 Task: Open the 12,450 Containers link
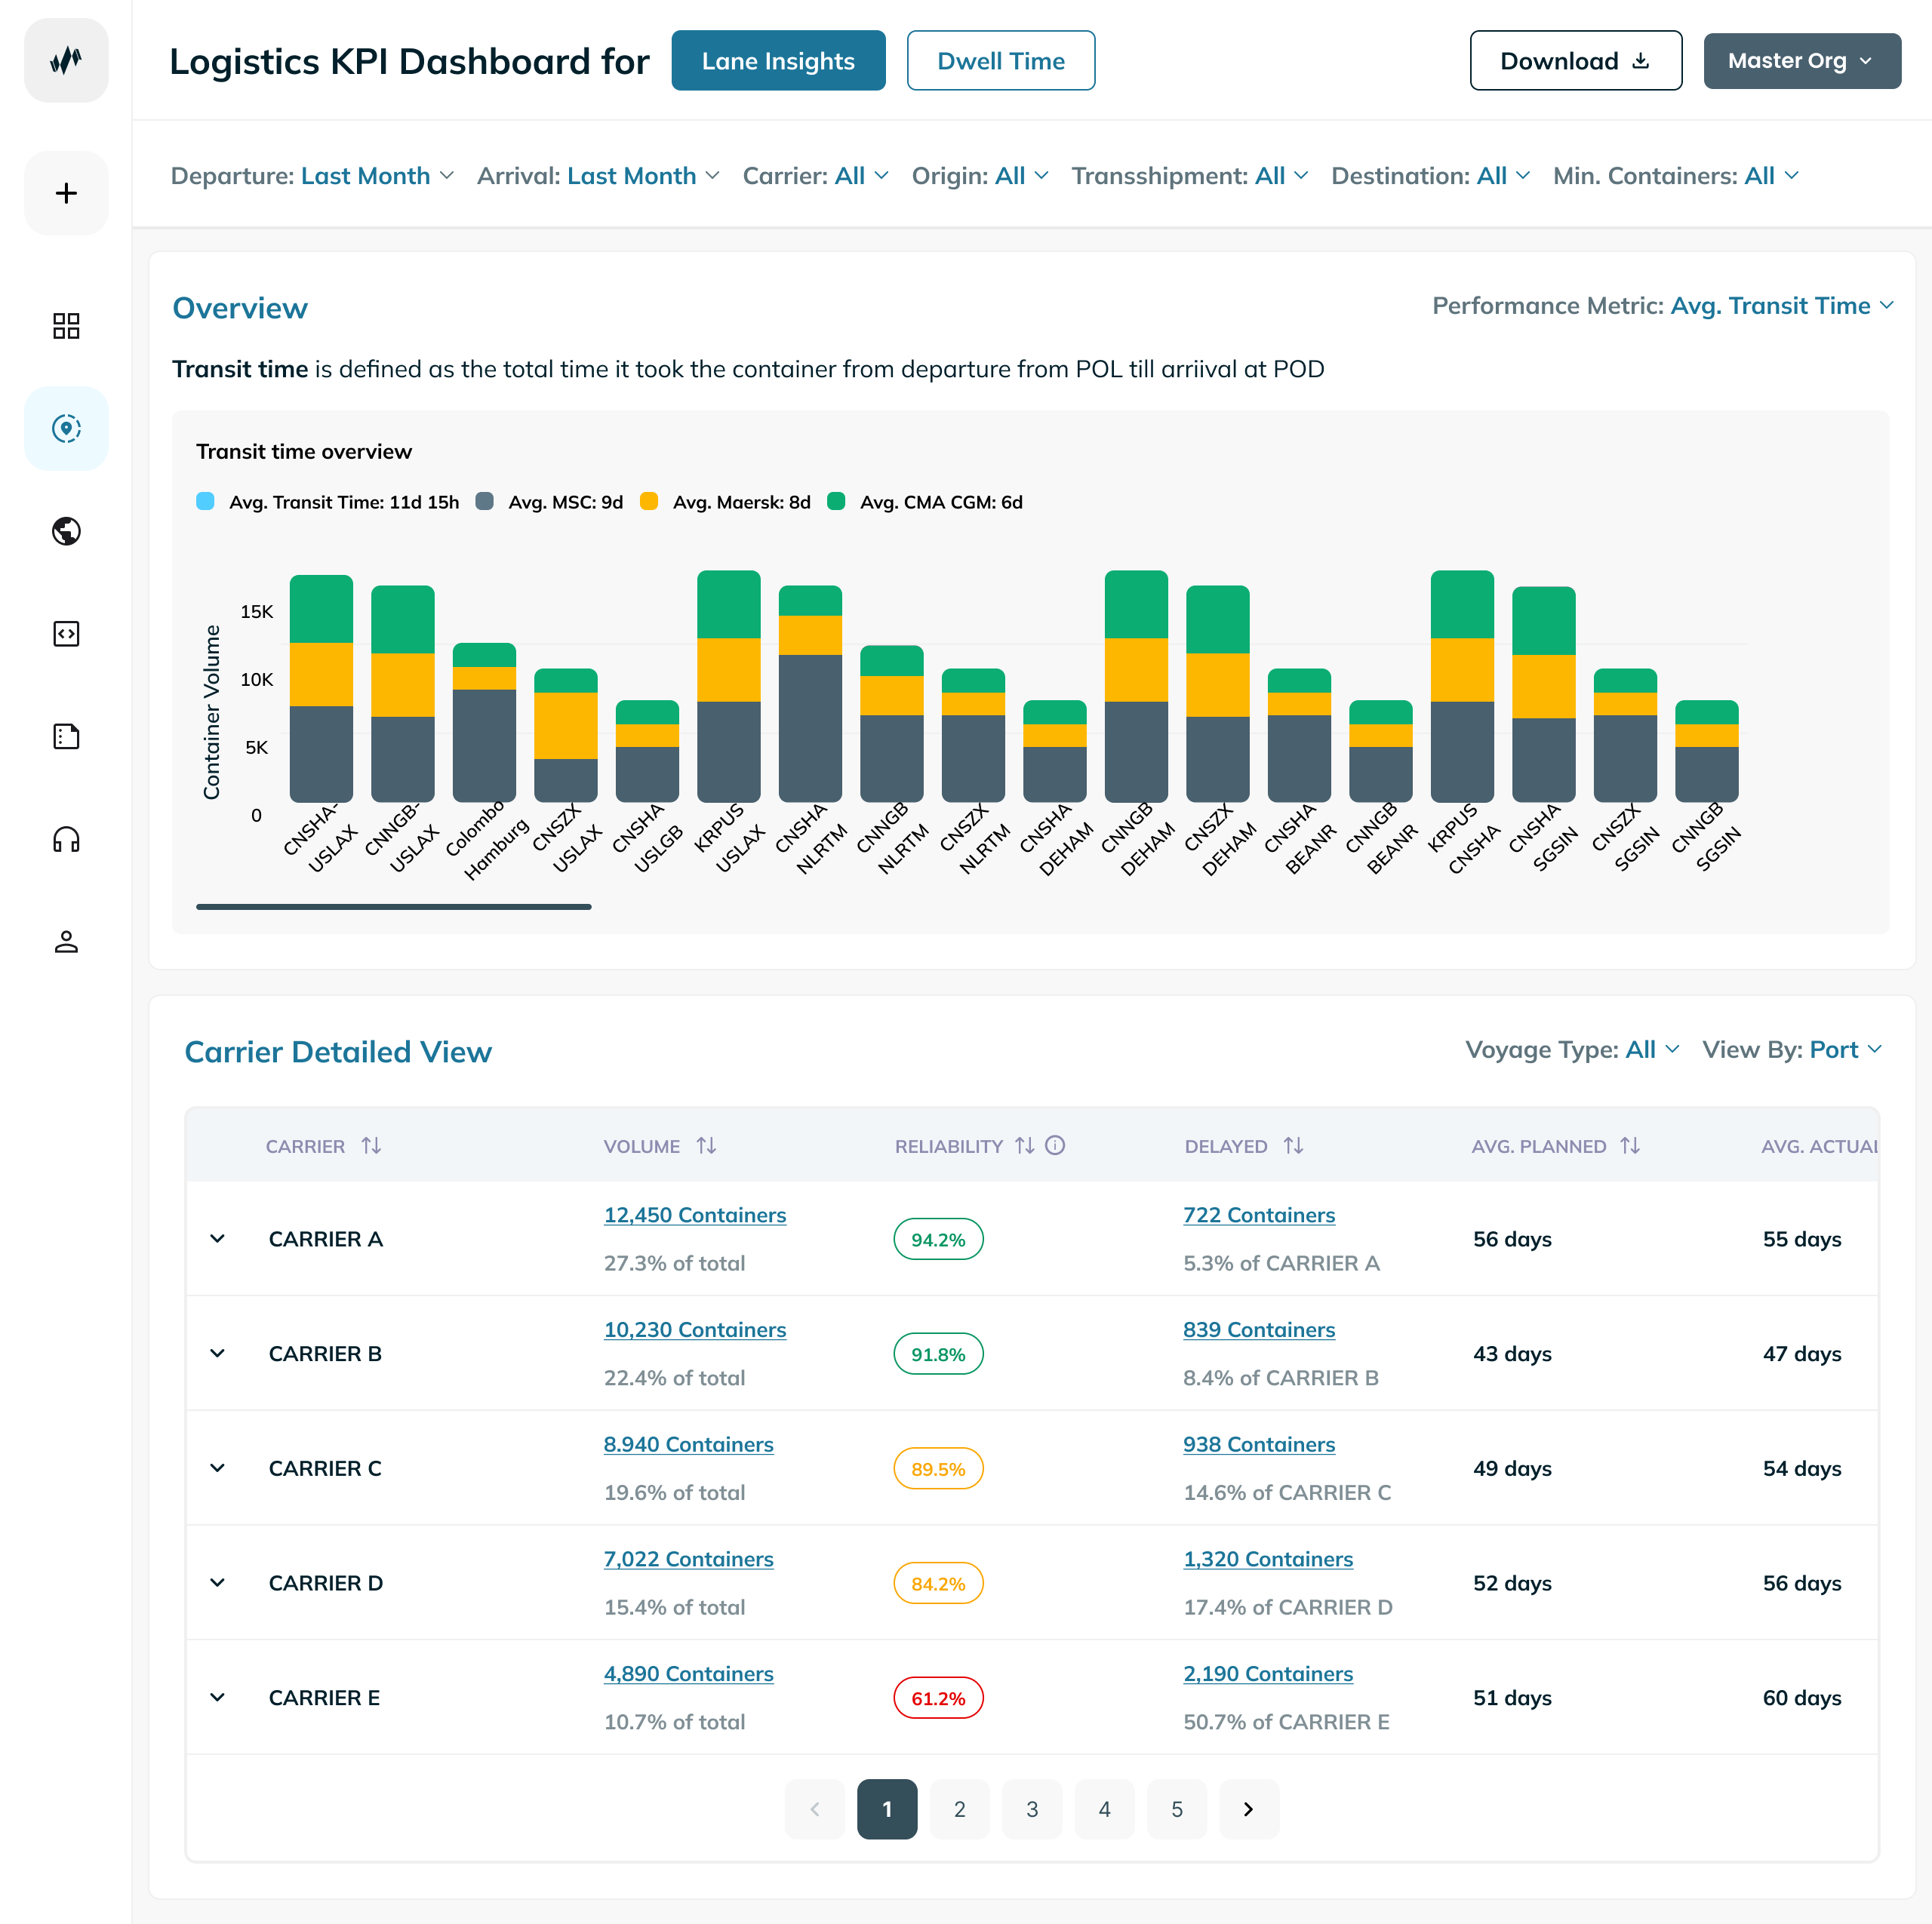[694, 1215]
